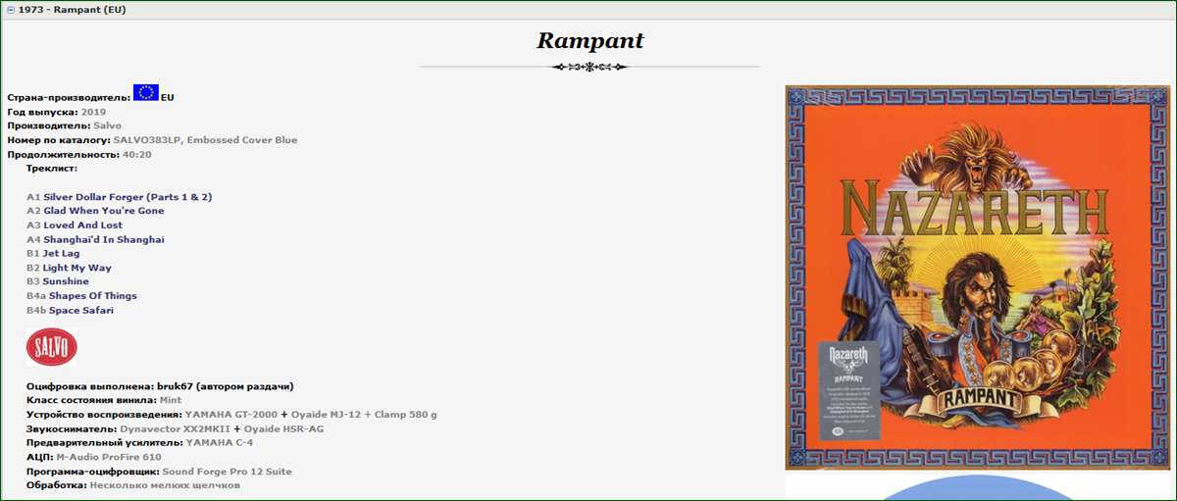
Task: Click the EU flag icon
Action: [x=145, y=93]
